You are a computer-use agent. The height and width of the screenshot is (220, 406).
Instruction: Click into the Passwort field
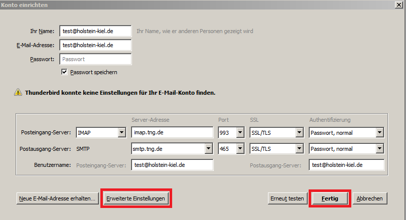click(95, 59)
